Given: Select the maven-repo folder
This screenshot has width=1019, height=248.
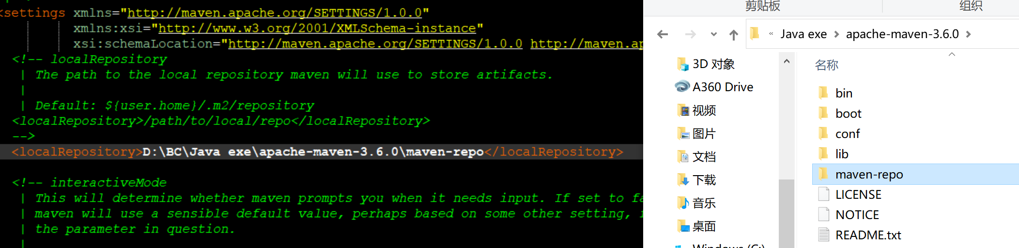Looking at the screenshot, I should [x=915, y=174].
